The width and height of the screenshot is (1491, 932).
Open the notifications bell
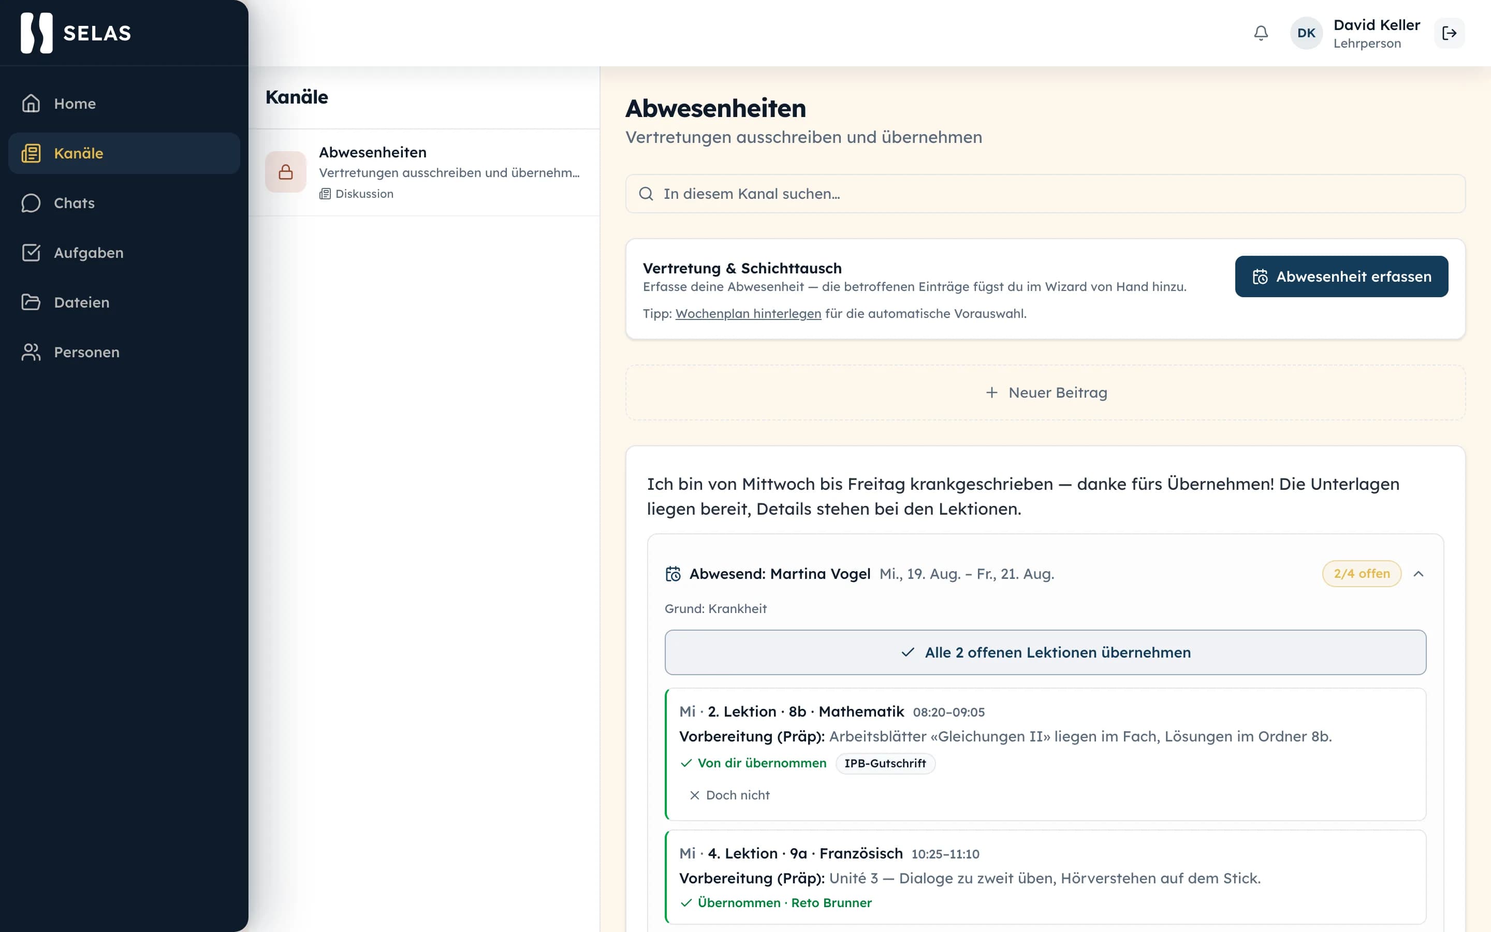(1261, 33)
